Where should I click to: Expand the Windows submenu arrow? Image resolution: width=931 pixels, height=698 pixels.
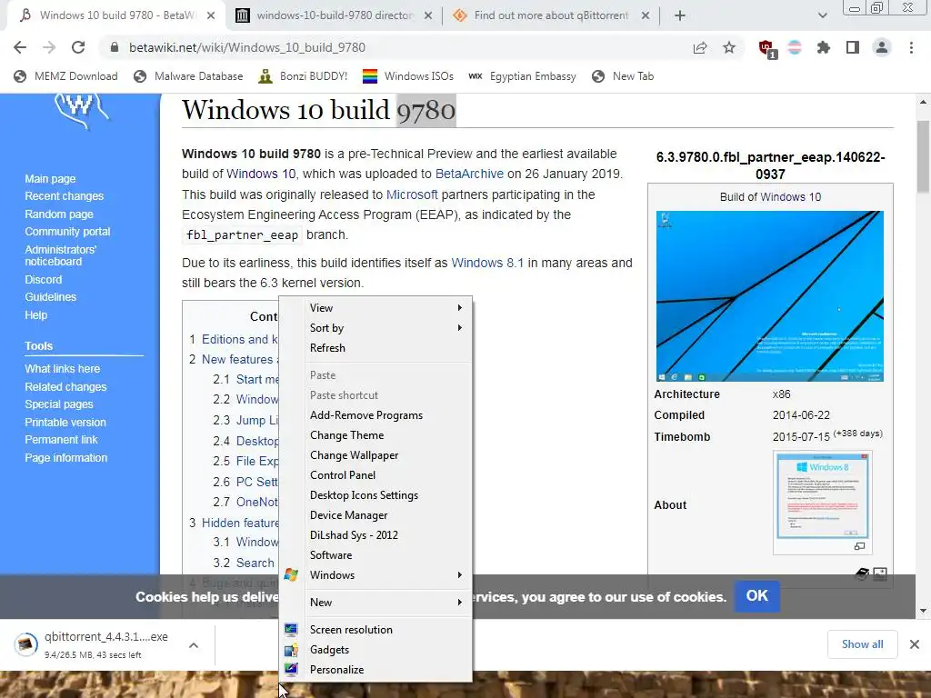(459, 574)
